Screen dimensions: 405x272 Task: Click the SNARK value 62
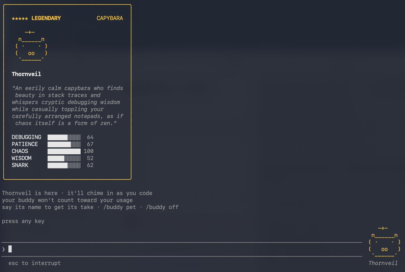(x=90, y=165)
